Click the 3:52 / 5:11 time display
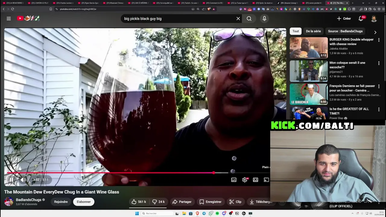This screenshot has height=217, width=386. click(40, 180)
